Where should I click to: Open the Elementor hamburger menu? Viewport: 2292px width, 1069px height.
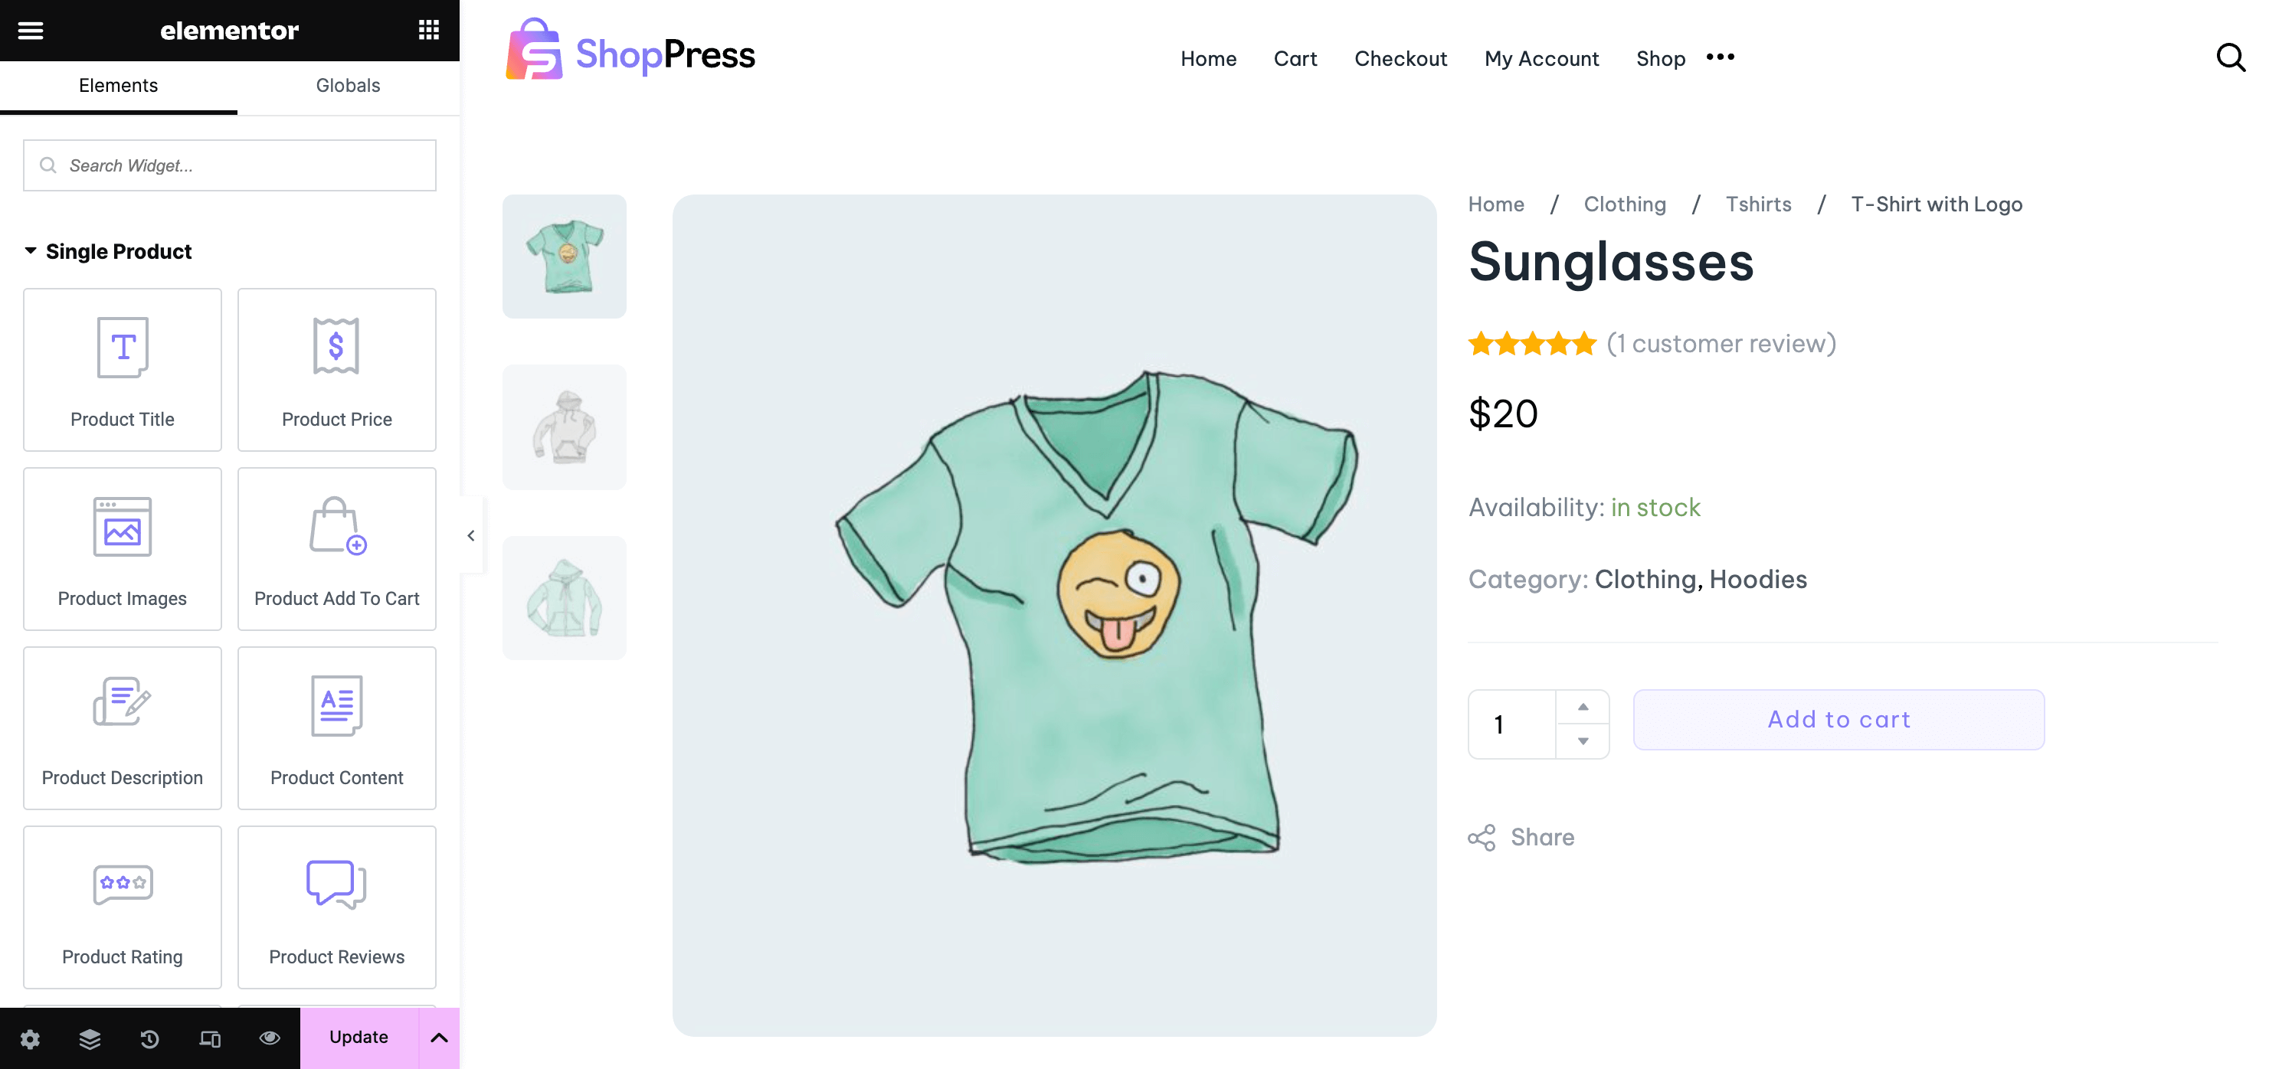(x=30, y=30)
